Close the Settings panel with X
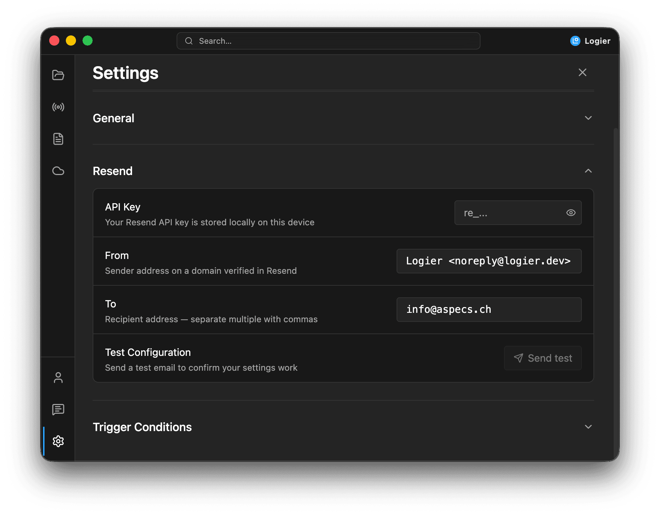The width and height of the screenshot is (660, 515). [582, 72]
